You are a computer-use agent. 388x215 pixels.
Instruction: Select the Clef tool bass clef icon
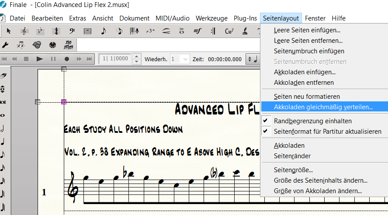[72, 31]
